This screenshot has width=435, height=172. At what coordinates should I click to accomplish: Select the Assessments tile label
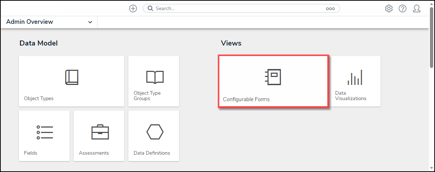94,153
